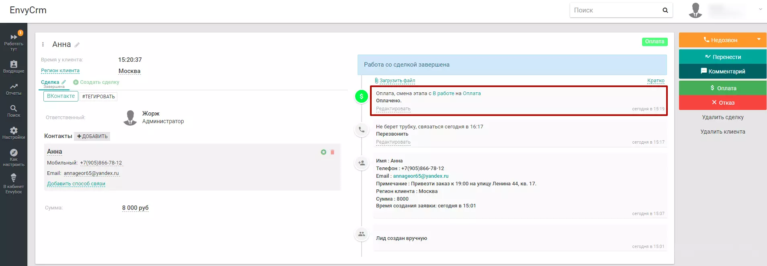Open the Как настроить guide
Viewport: 767px width, 266px height.
tap(14, 158)
